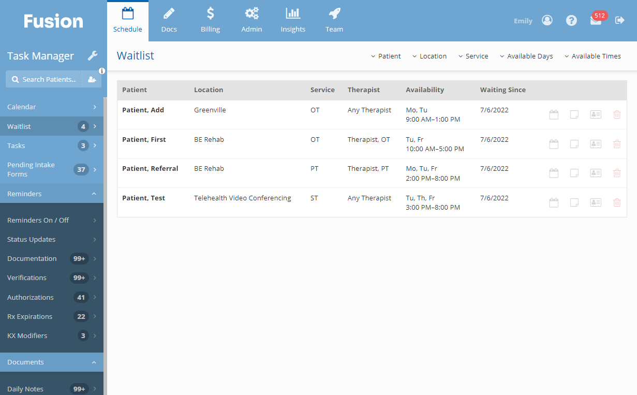
Task: Open patient card icon for Patient, Test
Action: [x=596, y=202]
